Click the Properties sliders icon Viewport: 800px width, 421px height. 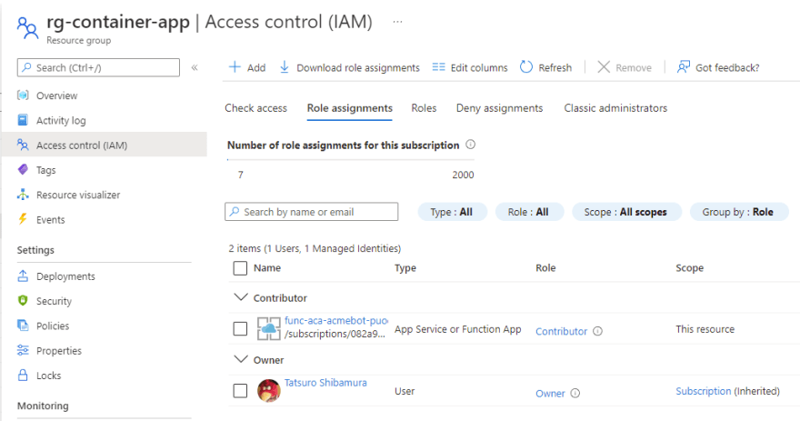[x=23, y=350]
